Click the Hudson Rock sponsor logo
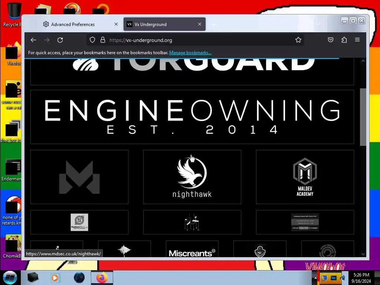Screen dimensions: 380x285 (x=79, y=222)
